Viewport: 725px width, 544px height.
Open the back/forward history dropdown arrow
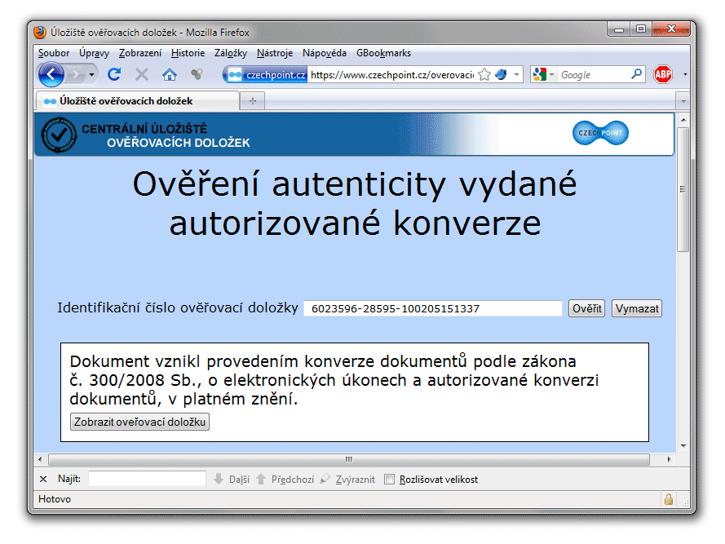coord(92,75)
